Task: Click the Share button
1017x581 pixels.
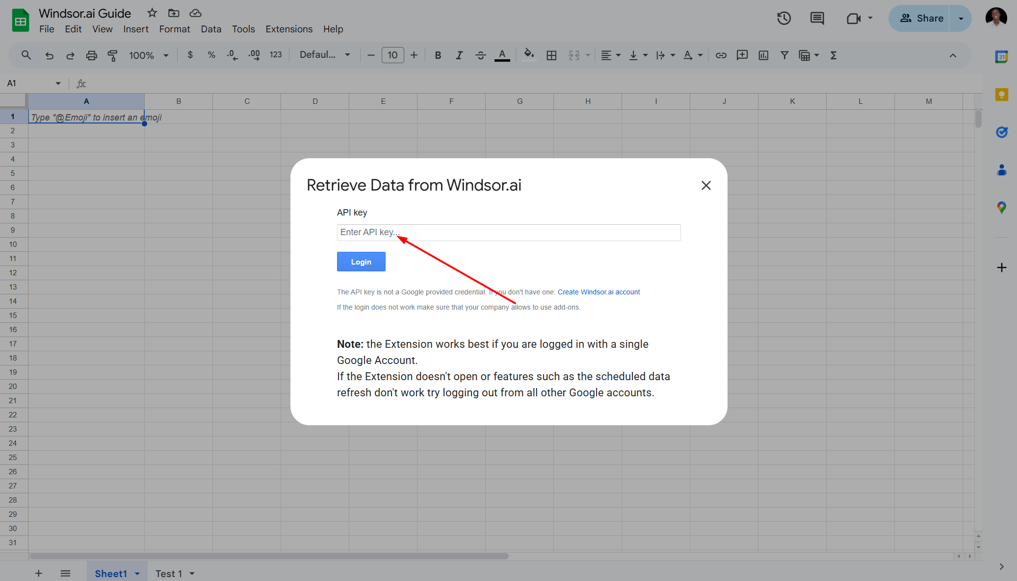Action: tap(919, 19)
